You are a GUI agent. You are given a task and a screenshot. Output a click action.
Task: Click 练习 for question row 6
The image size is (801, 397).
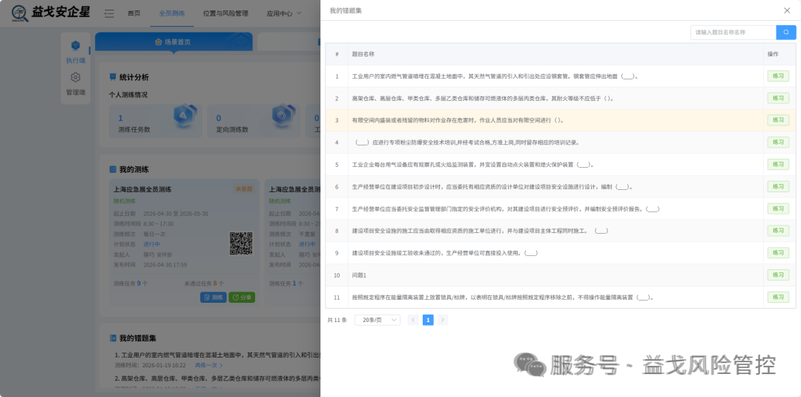[778, 186]
